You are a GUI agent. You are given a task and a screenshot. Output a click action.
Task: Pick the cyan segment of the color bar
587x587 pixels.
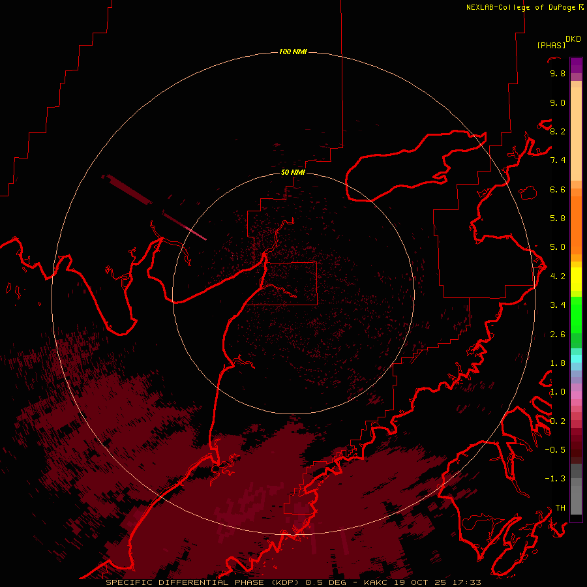point(576,358)
